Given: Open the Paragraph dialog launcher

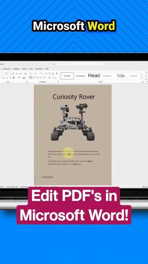Looking at the screenshot, I should click(x=58, y=82).
